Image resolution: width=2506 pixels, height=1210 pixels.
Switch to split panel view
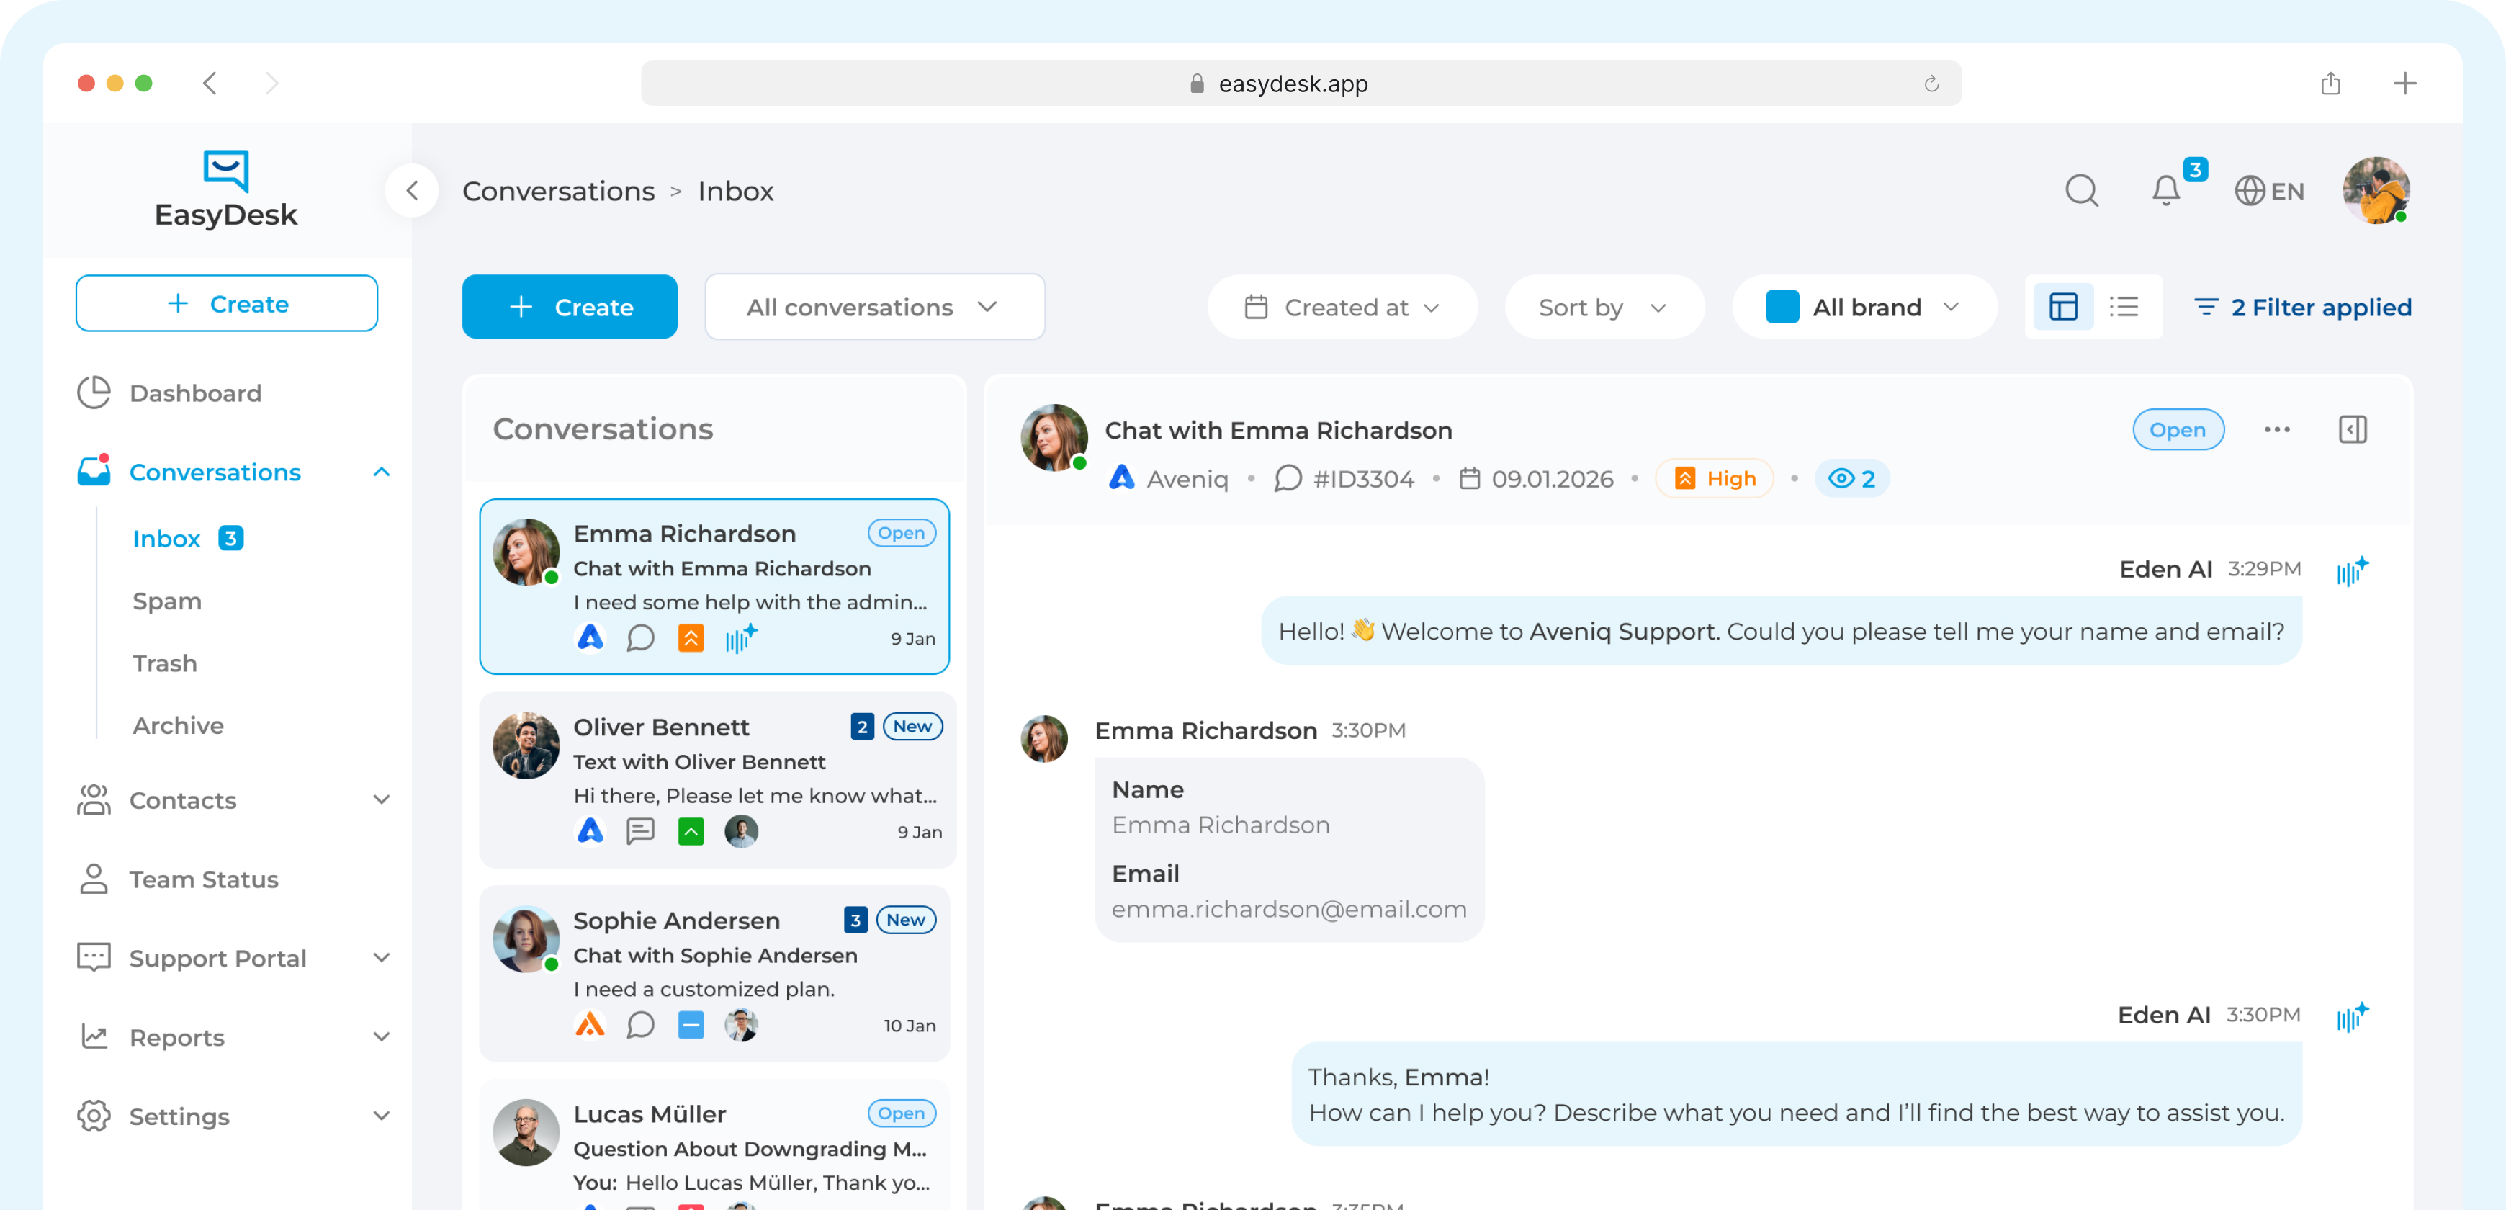[2062, 308]
